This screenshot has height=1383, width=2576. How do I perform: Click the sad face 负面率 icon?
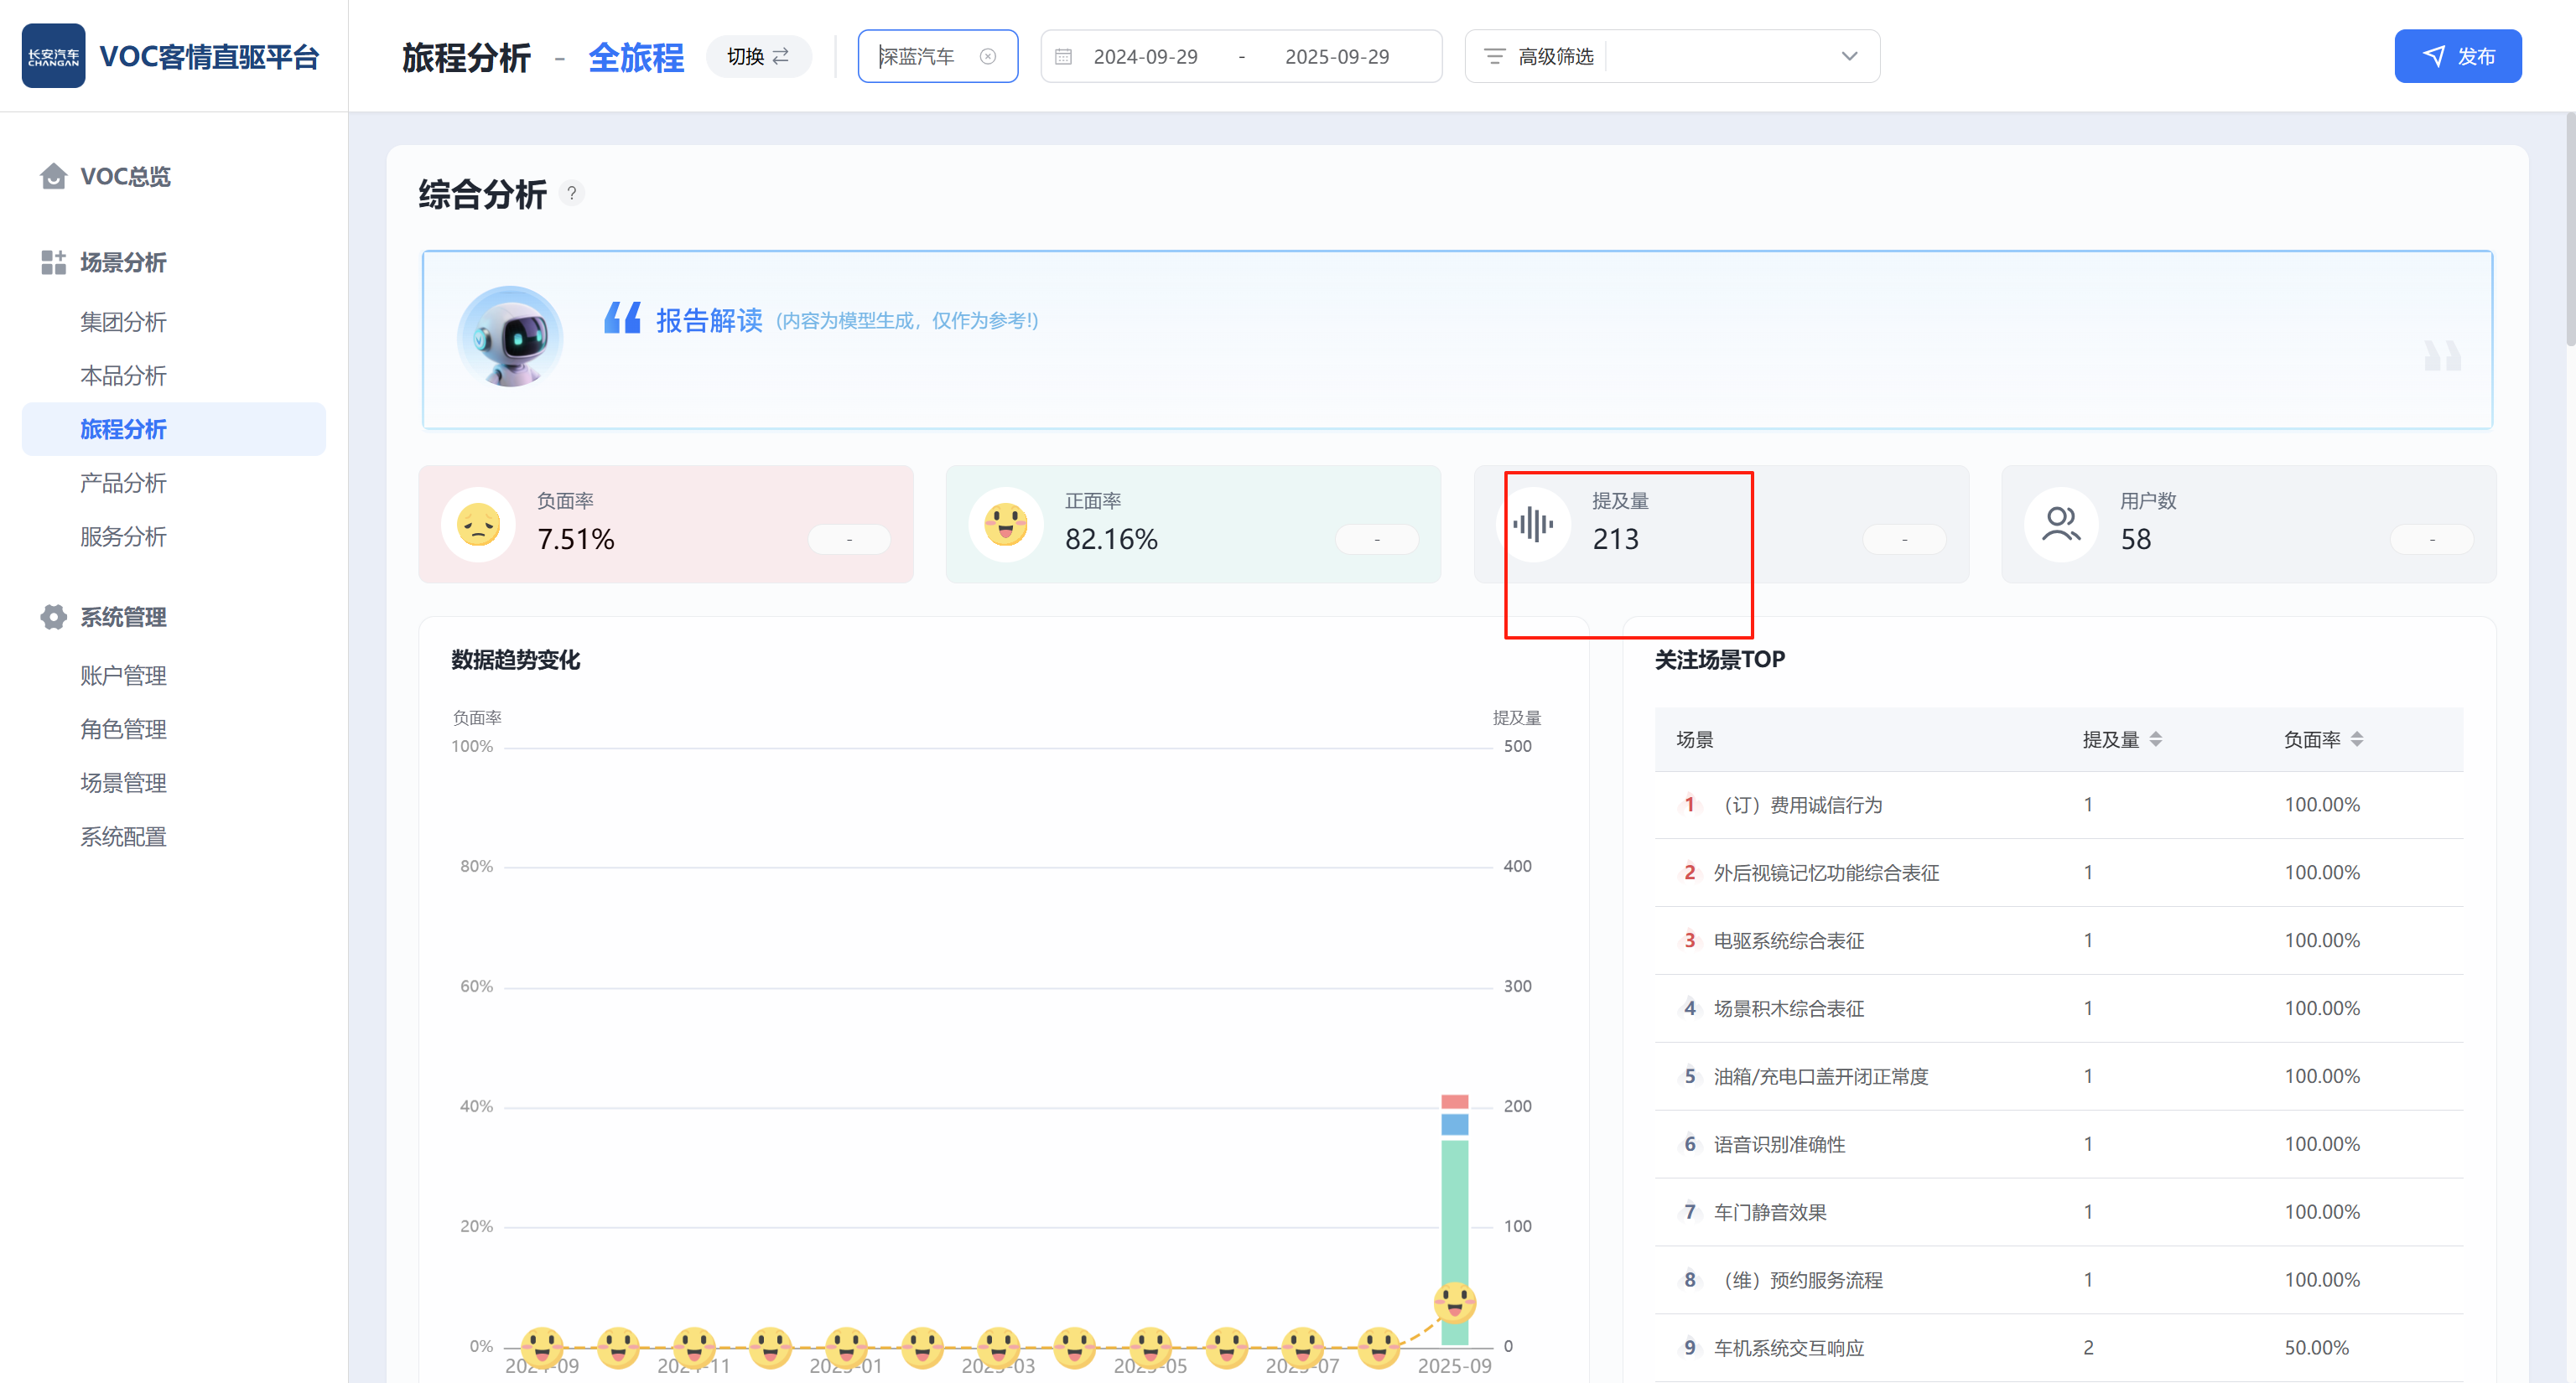(478, 524)
